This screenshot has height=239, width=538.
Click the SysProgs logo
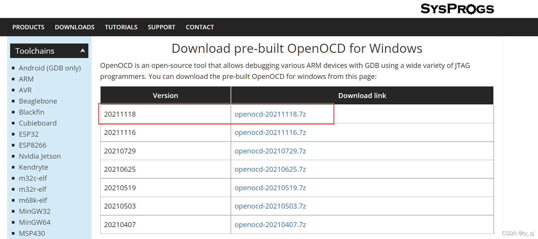coord(457,9)
